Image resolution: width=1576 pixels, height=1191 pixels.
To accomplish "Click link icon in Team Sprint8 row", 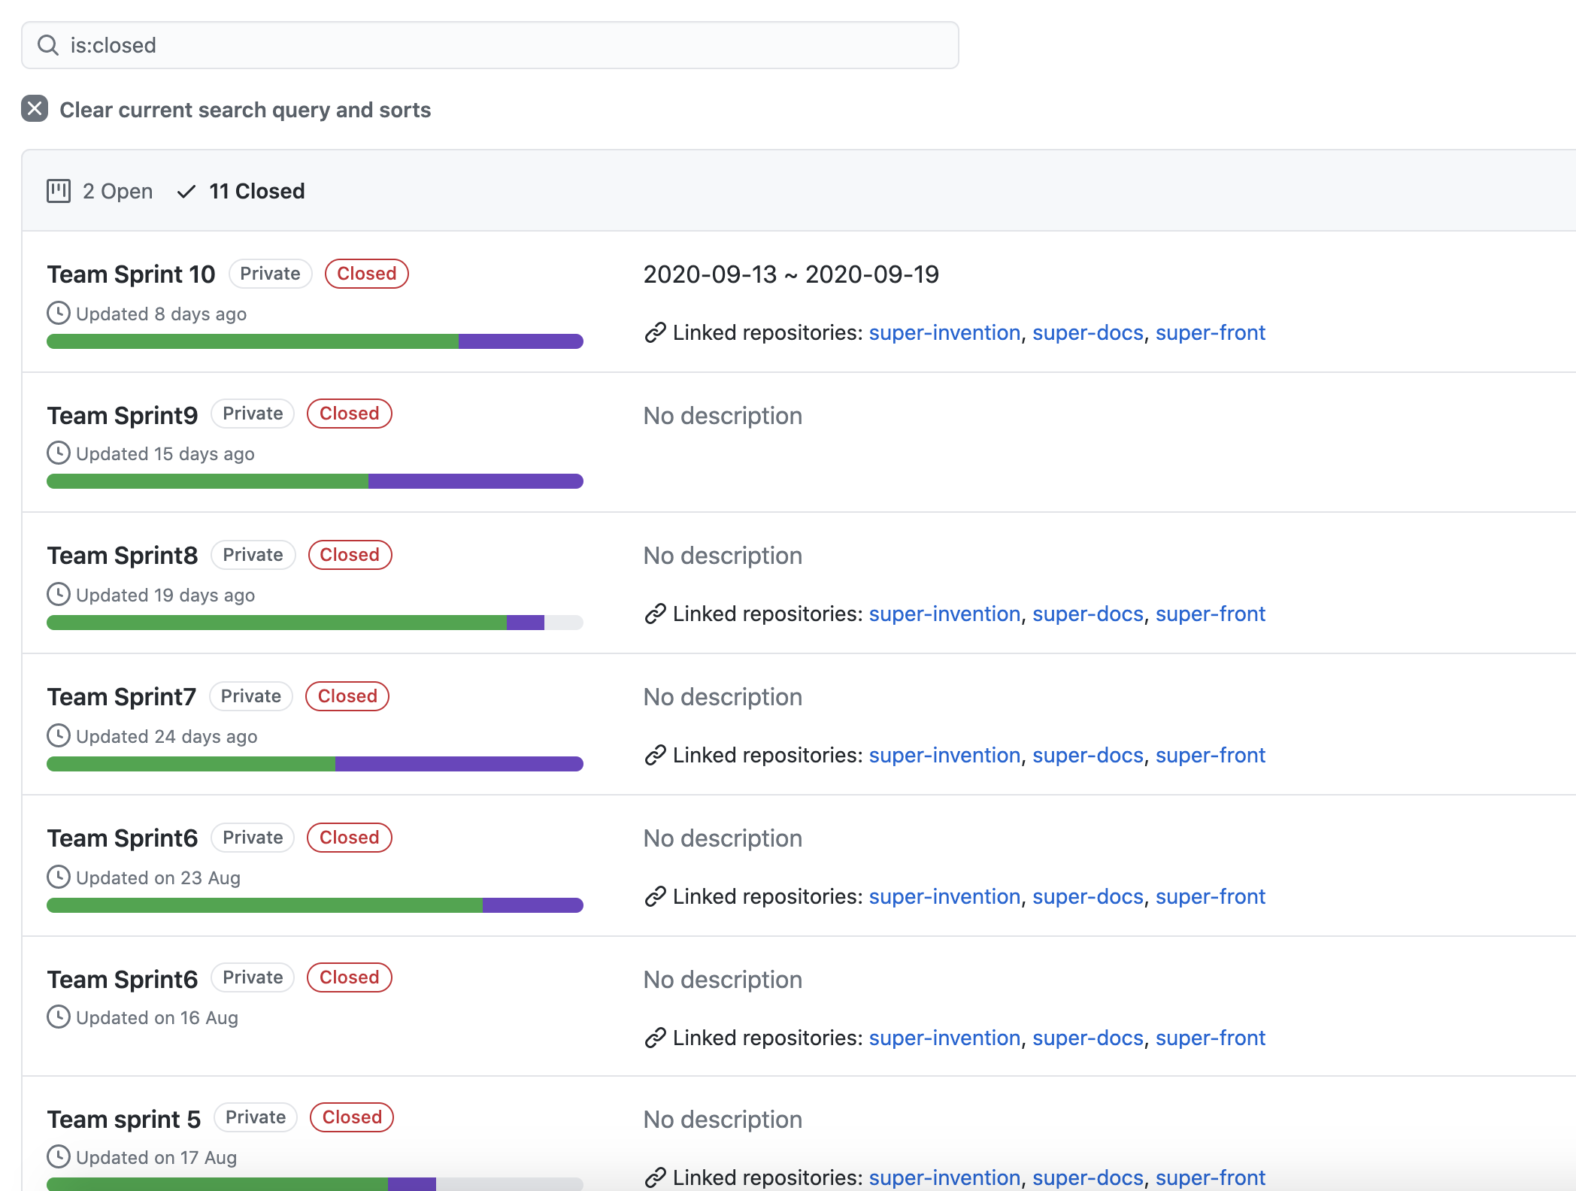I will coord(655,614).
